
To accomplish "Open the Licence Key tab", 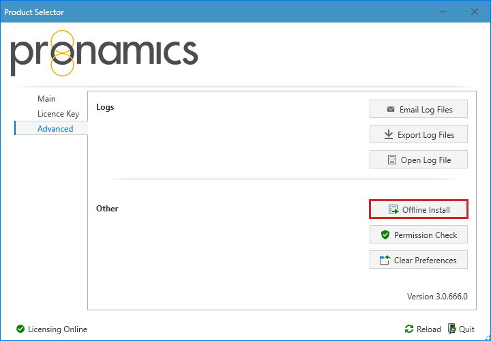I will tap(58, 114).
